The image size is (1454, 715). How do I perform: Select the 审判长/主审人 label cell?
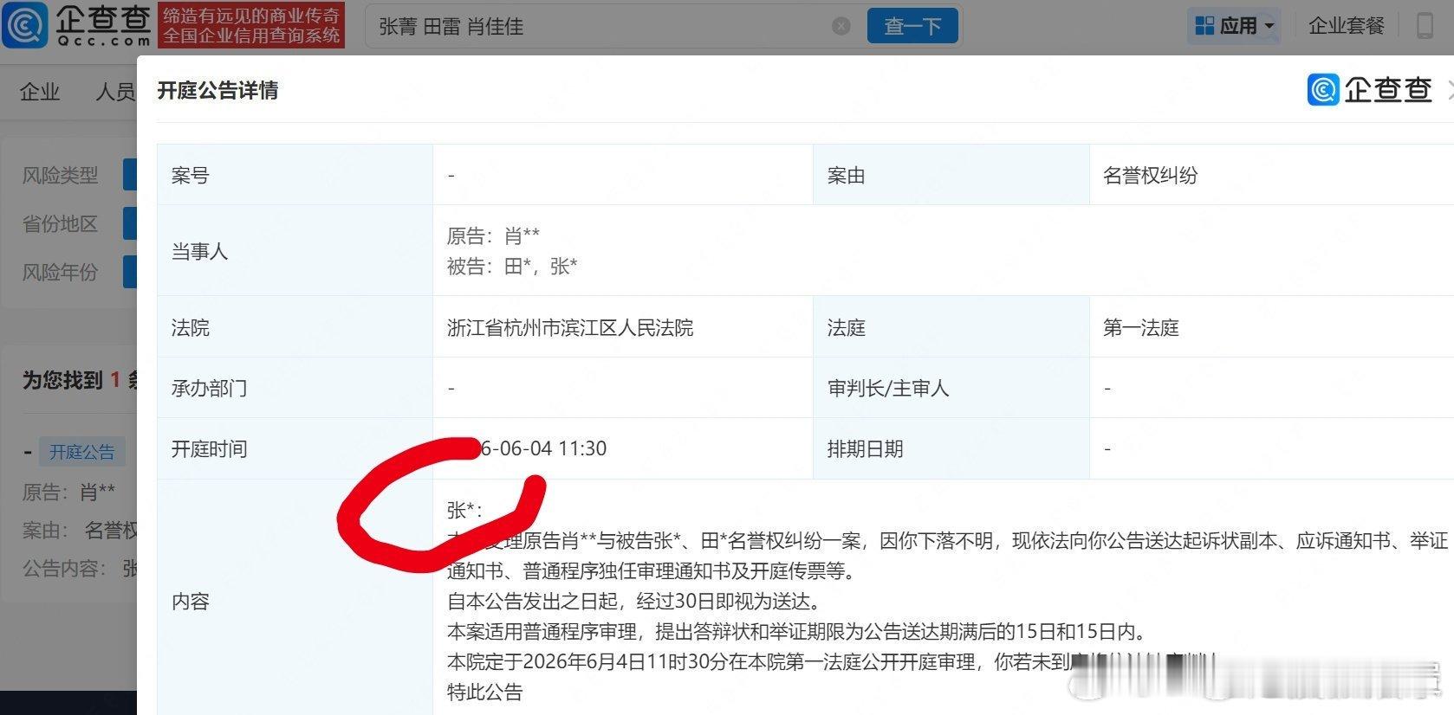pos(951,388)
